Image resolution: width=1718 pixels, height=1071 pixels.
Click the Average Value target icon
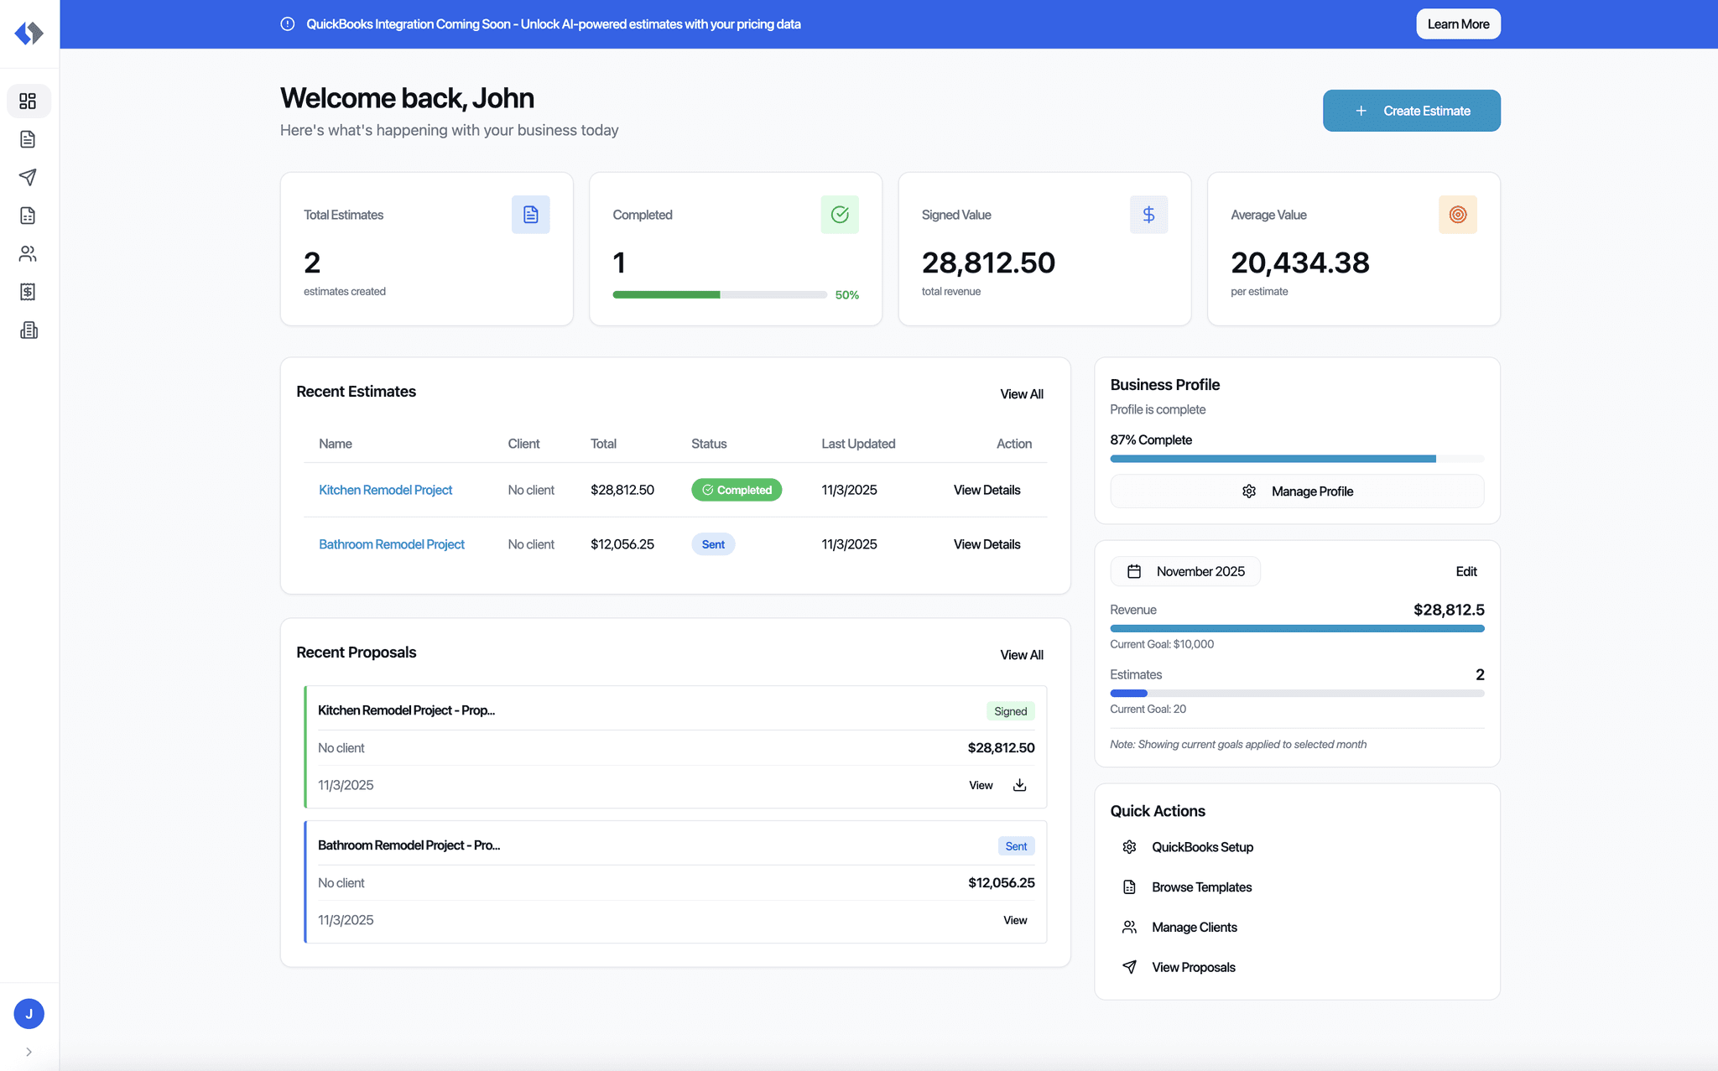(x=1458, y=215)
